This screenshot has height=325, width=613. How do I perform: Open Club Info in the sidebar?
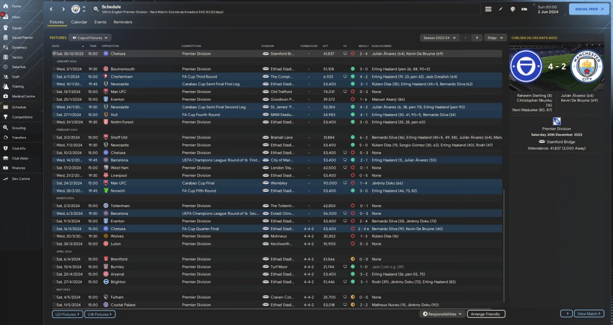[19, 149]
